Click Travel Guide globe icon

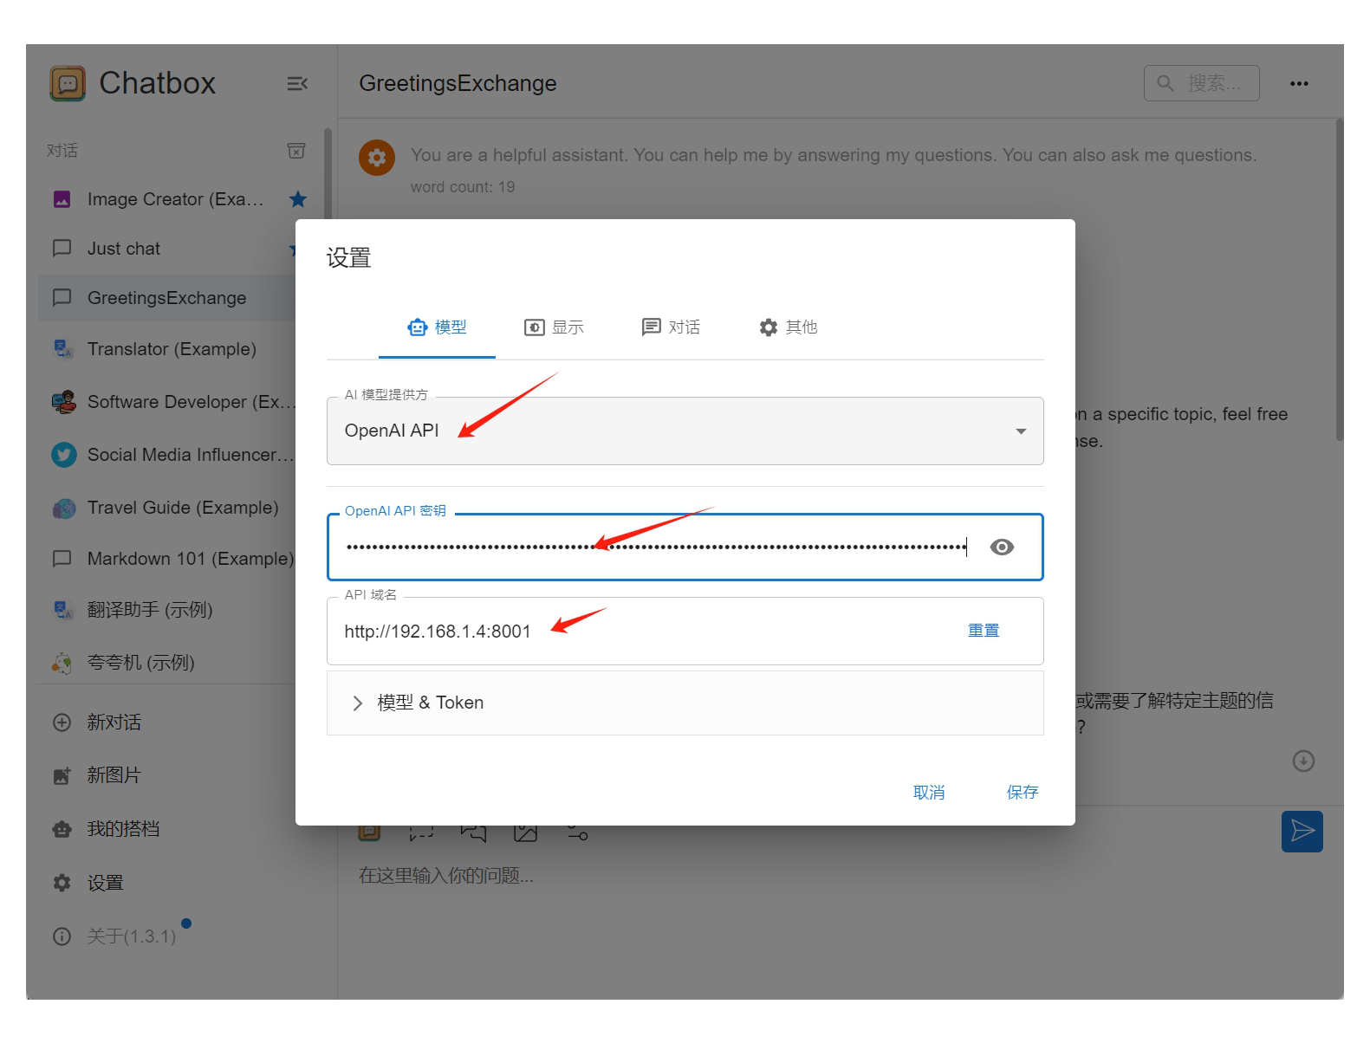[63, 508]
